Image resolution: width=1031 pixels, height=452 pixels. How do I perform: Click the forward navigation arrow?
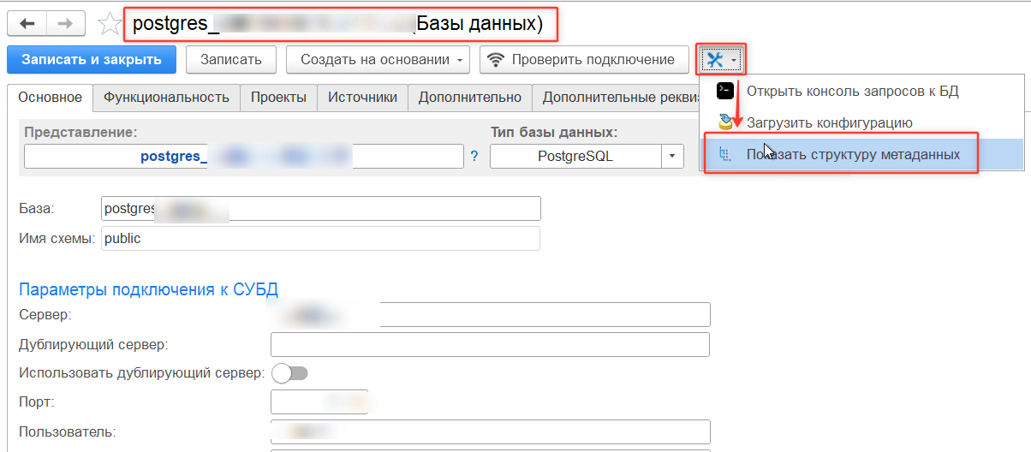65,23
